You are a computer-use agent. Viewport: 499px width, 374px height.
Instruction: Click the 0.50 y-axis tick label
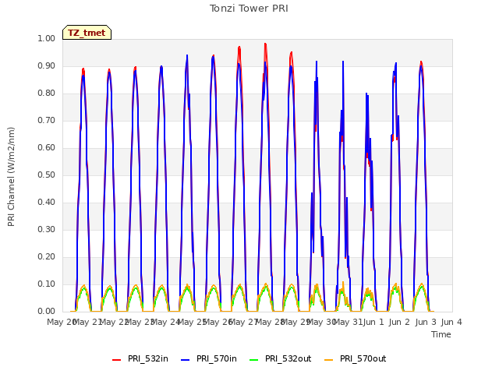(x=47, y=175)
